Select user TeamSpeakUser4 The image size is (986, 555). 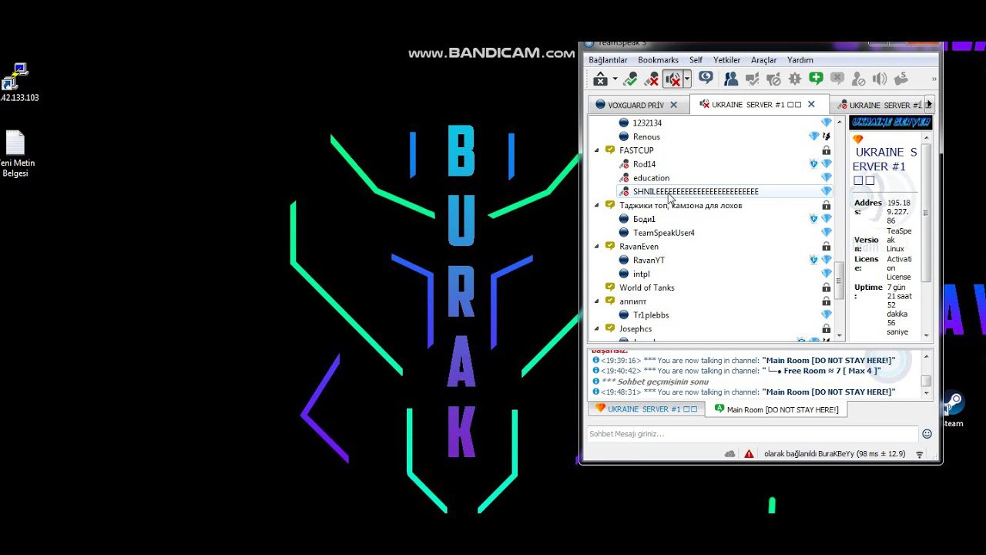click(663, 233)
